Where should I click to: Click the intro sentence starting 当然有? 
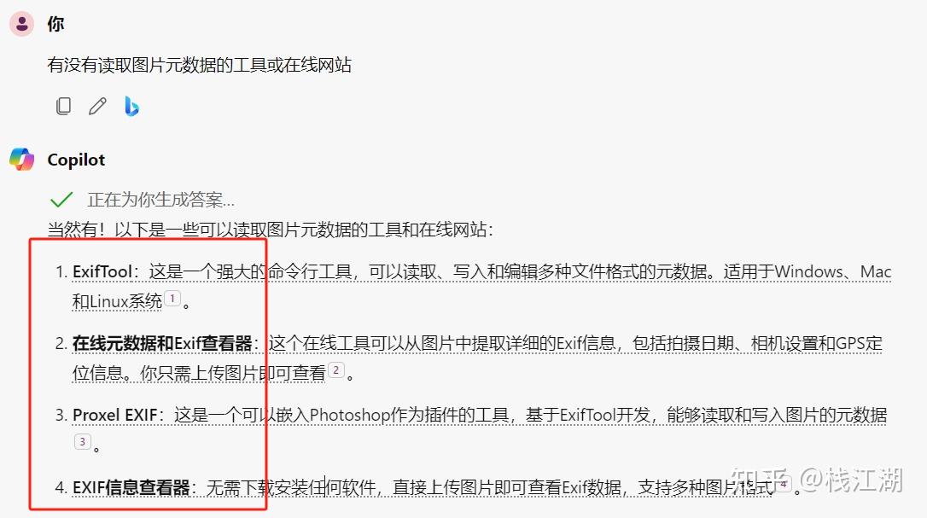pyautogui.click(x=271, y=230)
